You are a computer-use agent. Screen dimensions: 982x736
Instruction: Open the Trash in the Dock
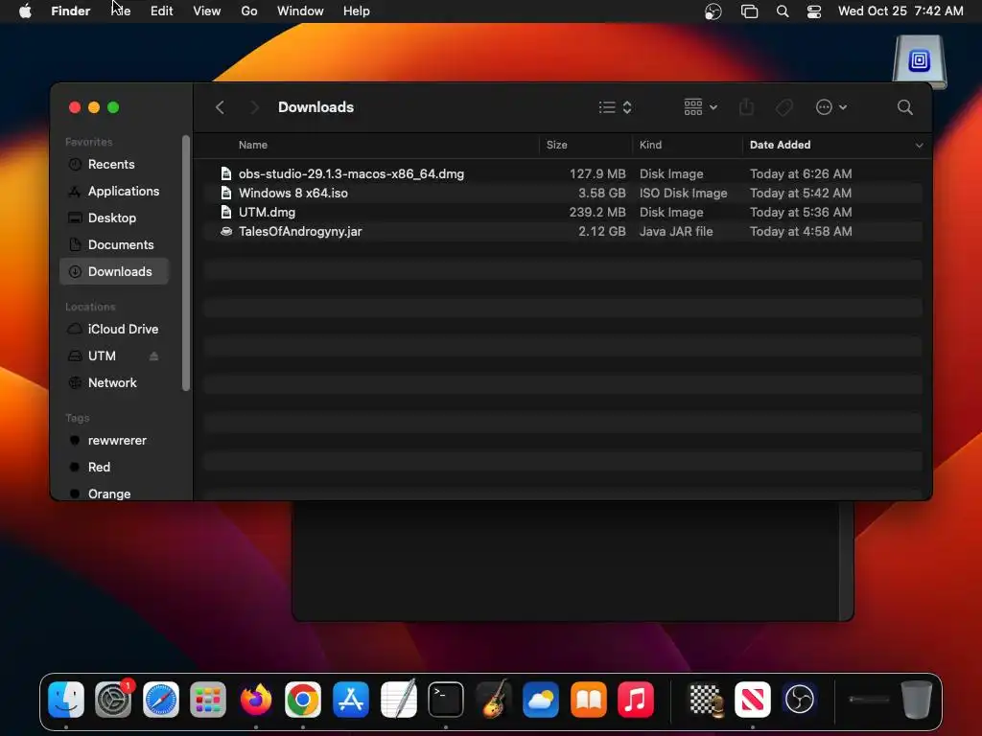(916, 699)
